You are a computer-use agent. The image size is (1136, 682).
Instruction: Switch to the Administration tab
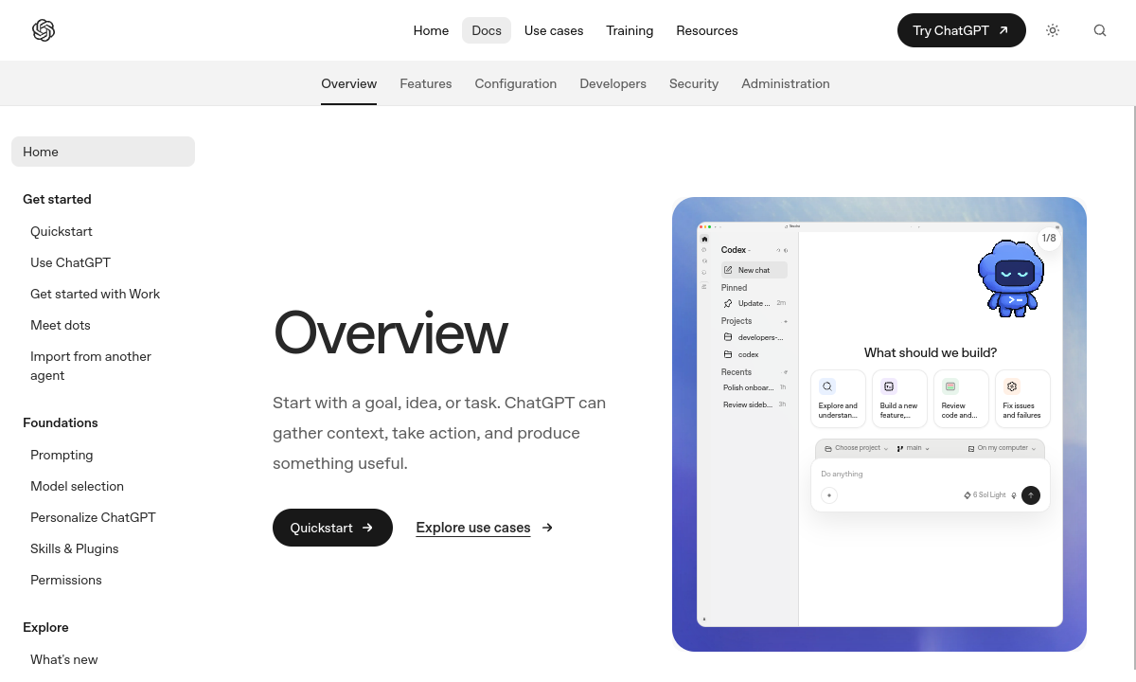(786, 83)
